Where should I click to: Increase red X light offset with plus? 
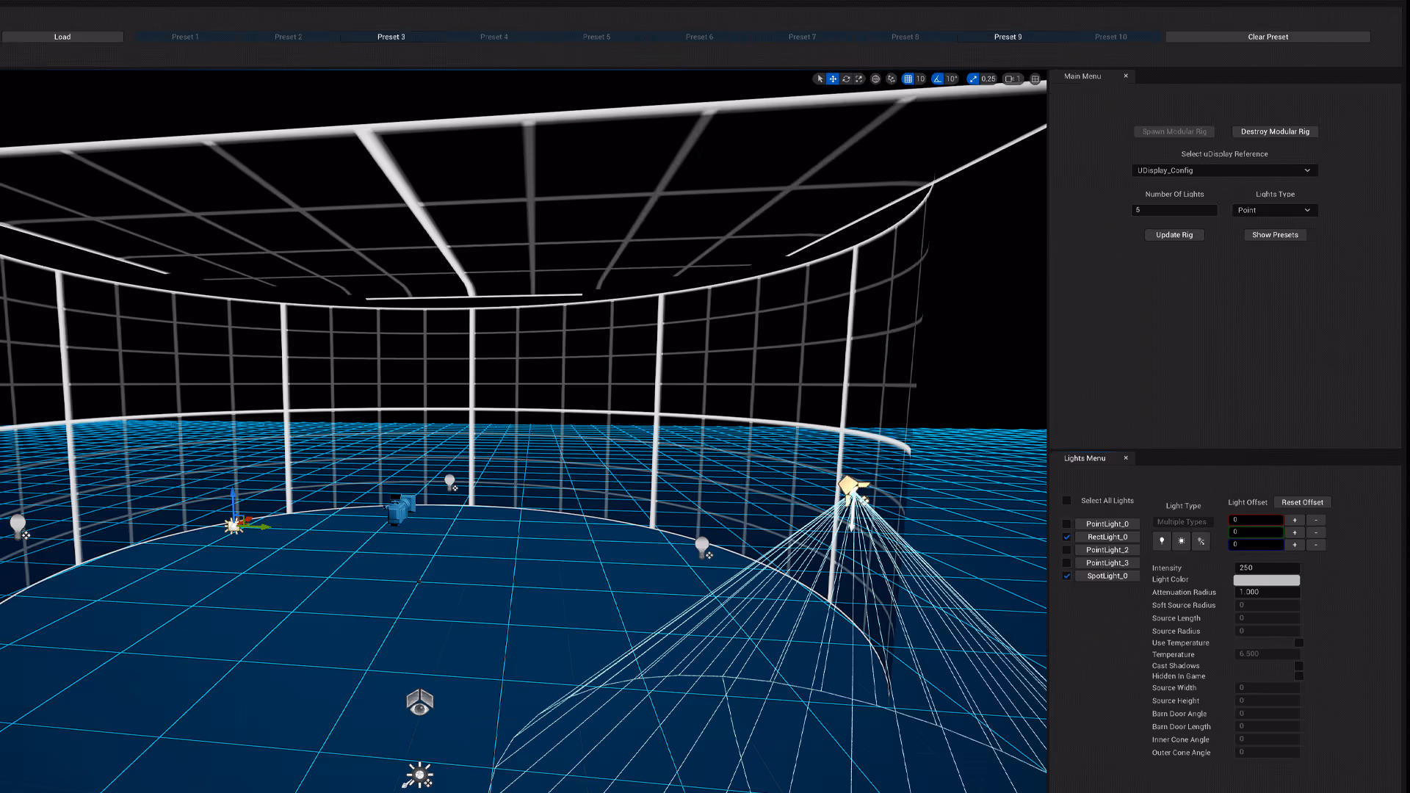tap(1295, 520)
